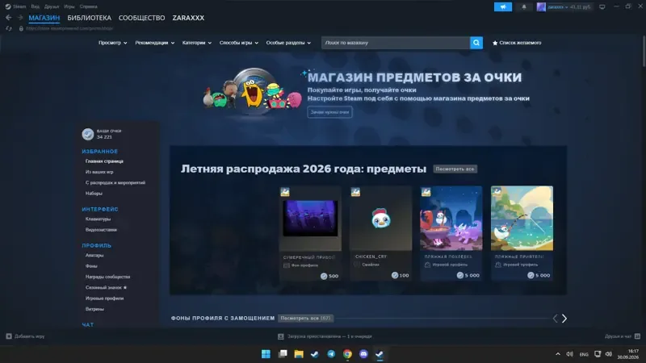Viewport: 646px width, 363px height.
Task: Click into the store search field
Action: pyautogui.click(x=396, y=43)
